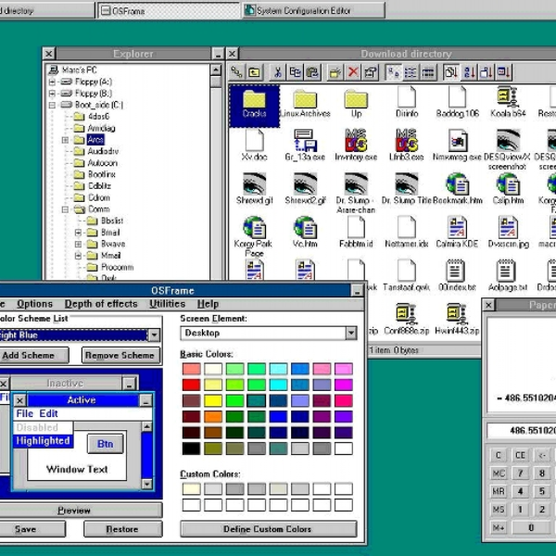The image size is (556, 556).
Task: Toggle the folder tree view toolbar icon
Action: (x=236, y=72)
